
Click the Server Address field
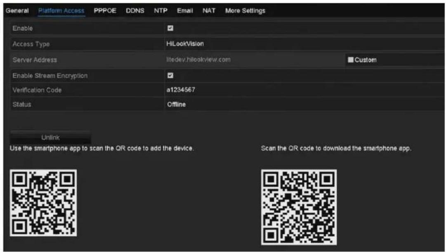[255, 60]
